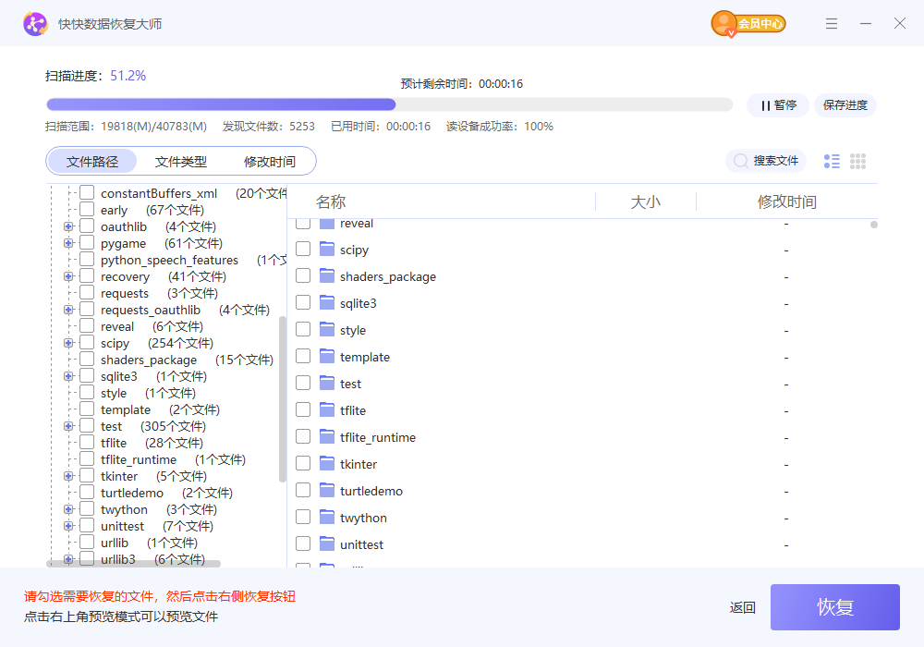This screenshot has height=647, width=924.
Task: Switch to list view icon
Action: [x=832, y=162]
